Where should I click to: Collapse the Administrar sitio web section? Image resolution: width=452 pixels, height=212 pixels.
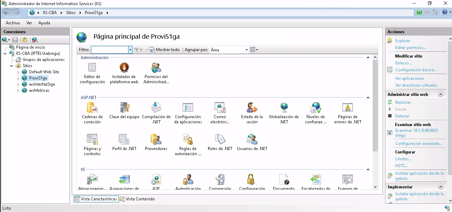[440, 94]
